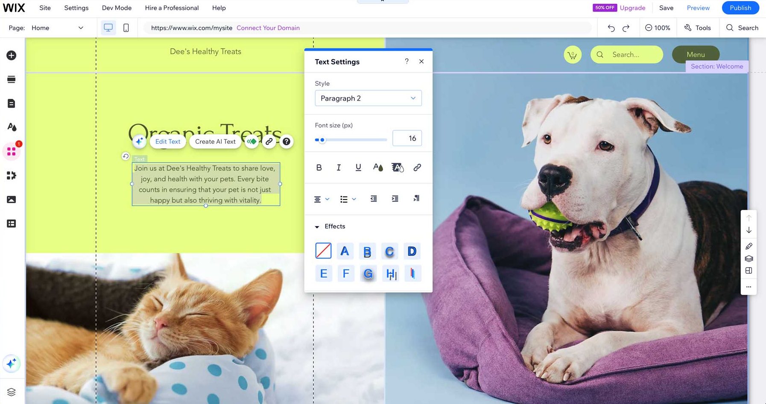Open the Media panel icon

pos(12,199)
